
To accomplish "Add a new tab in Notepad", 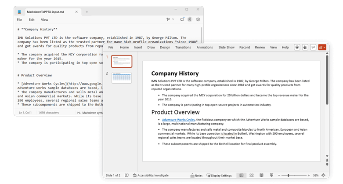I will 87,12.
